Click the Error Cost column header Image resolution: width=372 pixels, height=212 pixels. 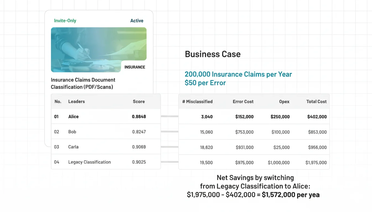pyautogui.click(x=243, y=102)
